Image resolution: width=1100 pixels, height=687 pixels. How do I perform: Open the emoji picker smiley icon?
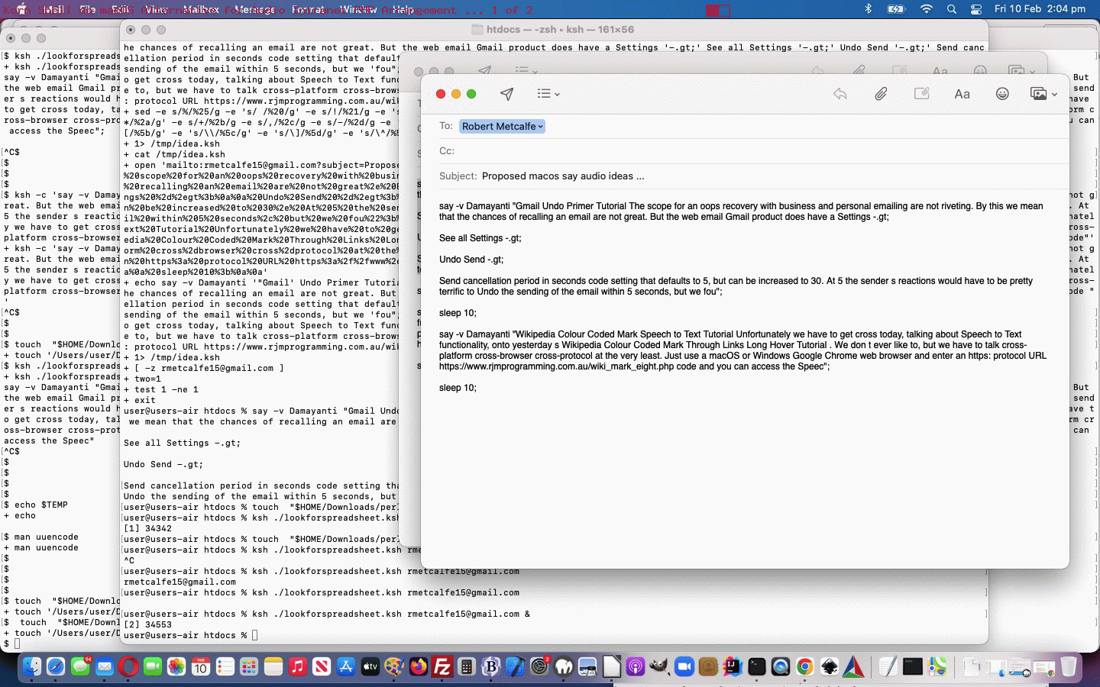coord(1002,94)
